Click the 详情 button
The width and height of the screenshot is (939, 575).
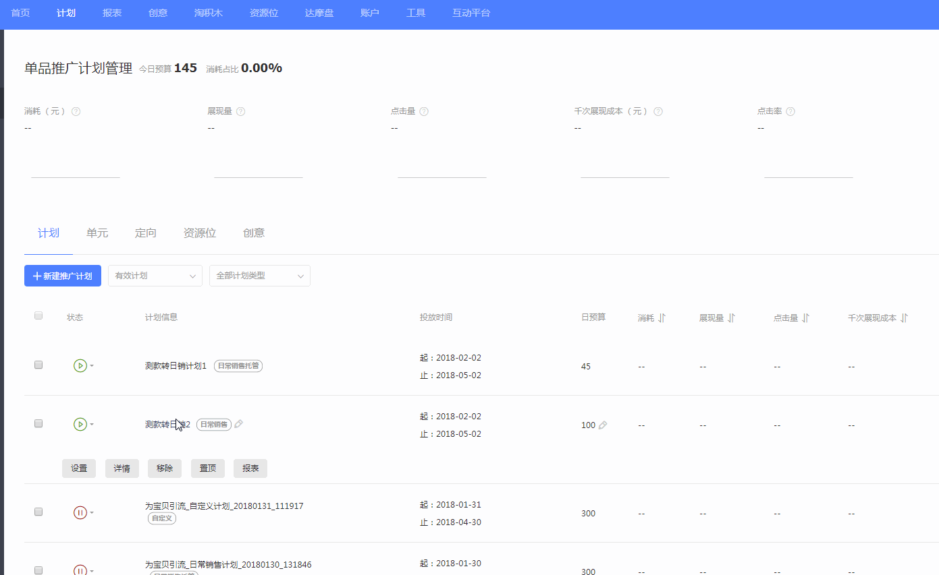pos(122,468)
